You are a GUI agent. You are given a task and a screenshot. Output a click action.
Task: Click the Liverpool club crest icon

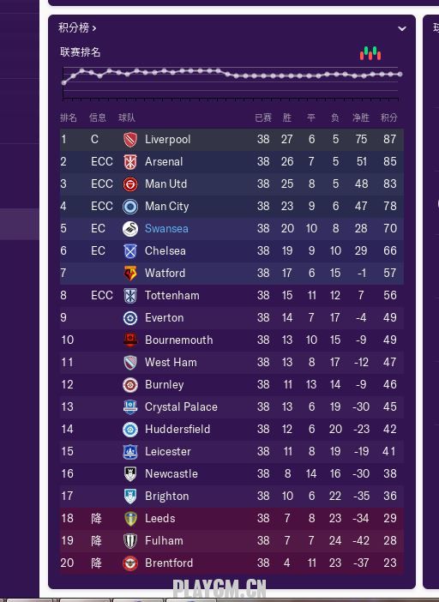(x=130, y=140)
